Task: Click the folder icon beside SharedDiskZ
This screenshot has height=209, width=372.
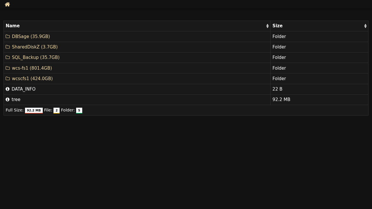Action: click(8, 47)
